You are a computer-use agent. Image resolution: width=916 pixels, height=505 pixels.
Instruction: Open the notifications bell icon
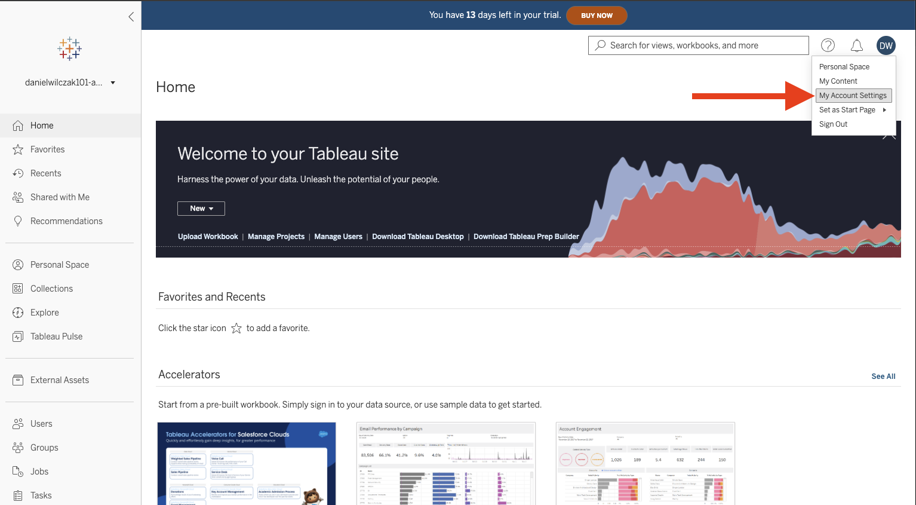click(857, 45)
